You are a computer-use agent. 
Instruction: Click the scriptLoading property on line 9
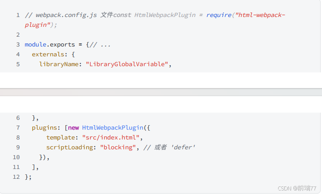70,148
